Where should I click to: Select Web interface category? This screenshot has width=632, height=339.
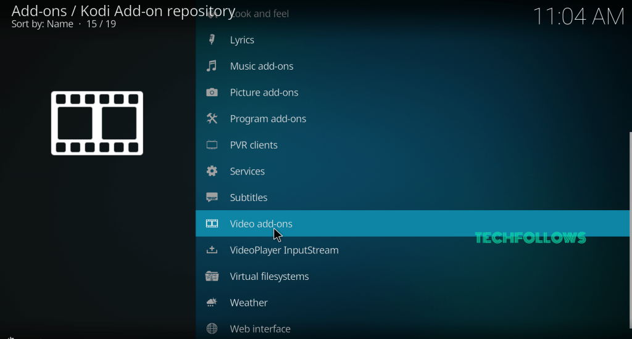point(412,329)
